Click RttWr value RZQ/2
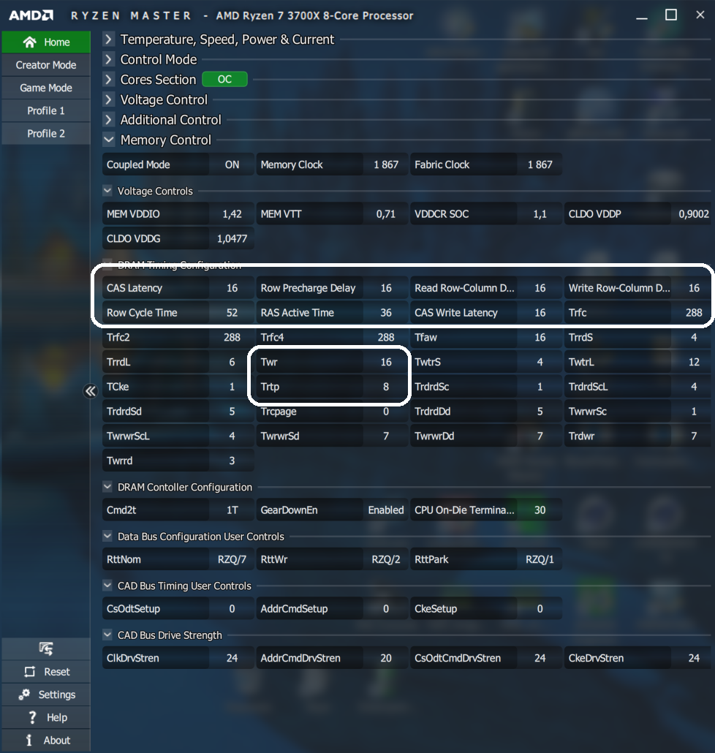The image size is (715, 753). coord(385,559)
